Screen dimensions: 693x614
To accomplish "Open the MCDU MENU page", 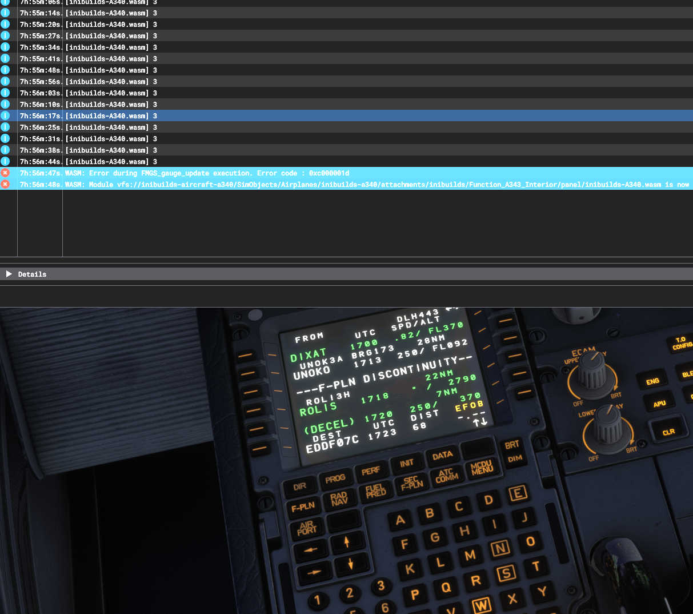I will (481, 468).
